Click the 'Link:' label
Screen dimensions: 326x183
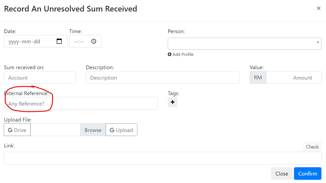pyautogui.click(x=9, y=146)
